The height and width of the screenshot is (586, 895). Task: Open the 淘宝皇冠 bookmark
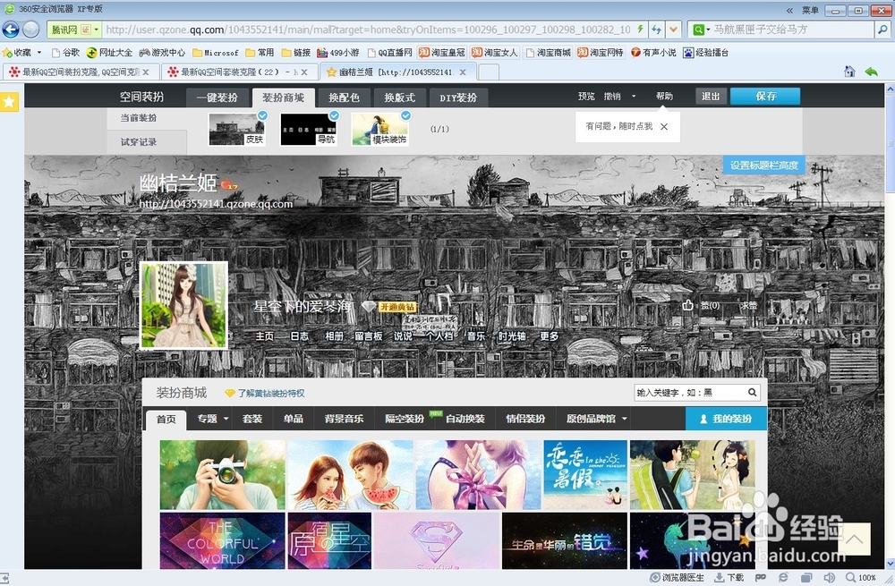click(x=442, y=53)
